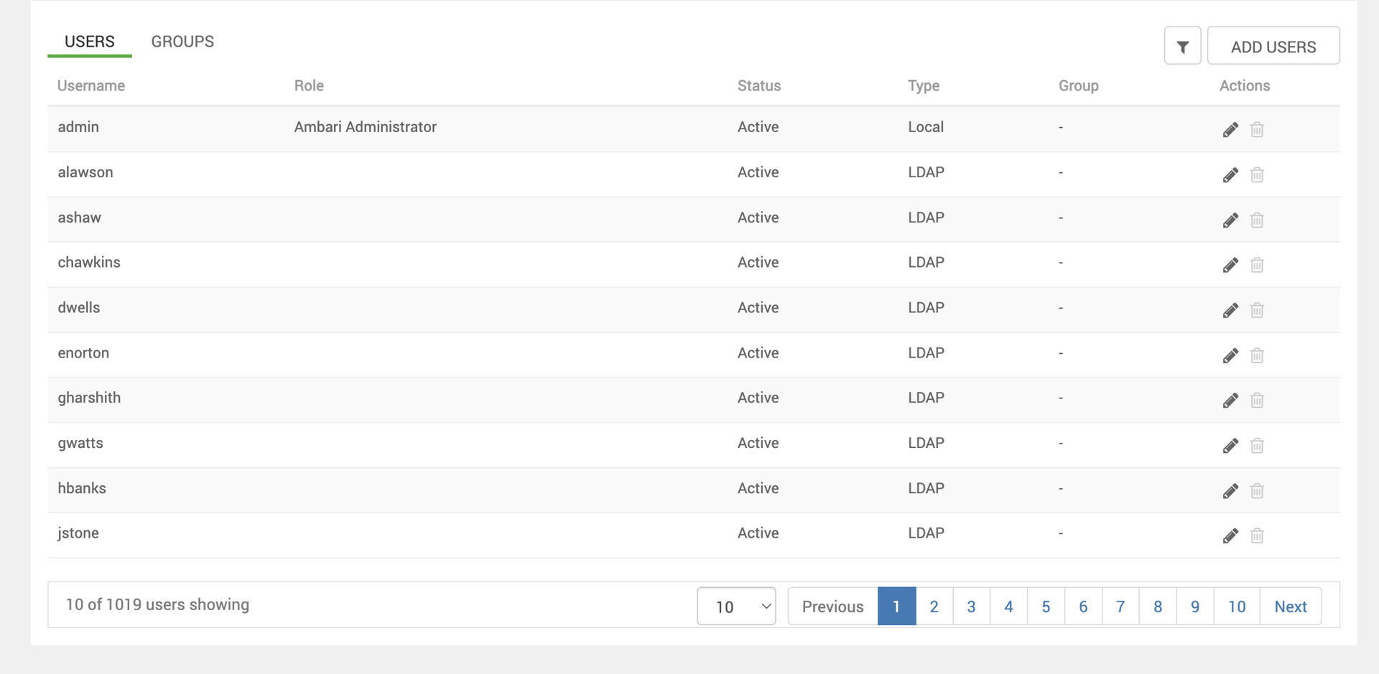Click the Add Users button
1379x674 pixels.
pos(1273,47)
